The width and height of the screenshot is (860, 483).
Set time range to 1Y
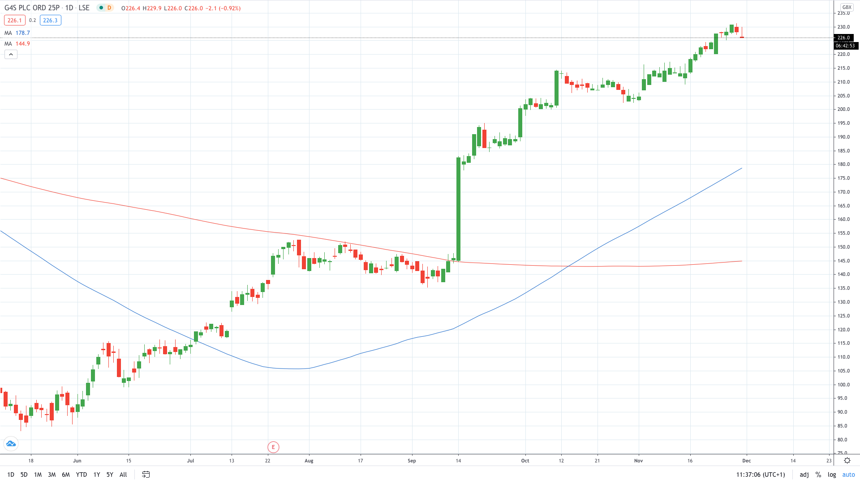coord(97,475)
